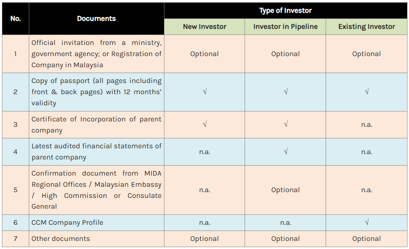The image size is (409, 249).
Task: Click the "No." column header
Action: [15, 18]
